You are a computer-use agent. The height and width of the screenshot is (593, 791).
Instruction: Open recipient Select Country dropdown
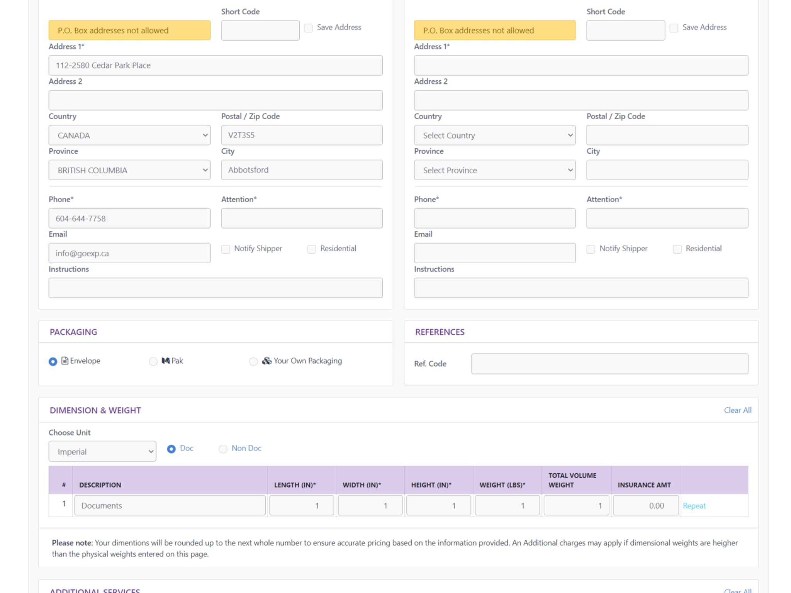494,135
